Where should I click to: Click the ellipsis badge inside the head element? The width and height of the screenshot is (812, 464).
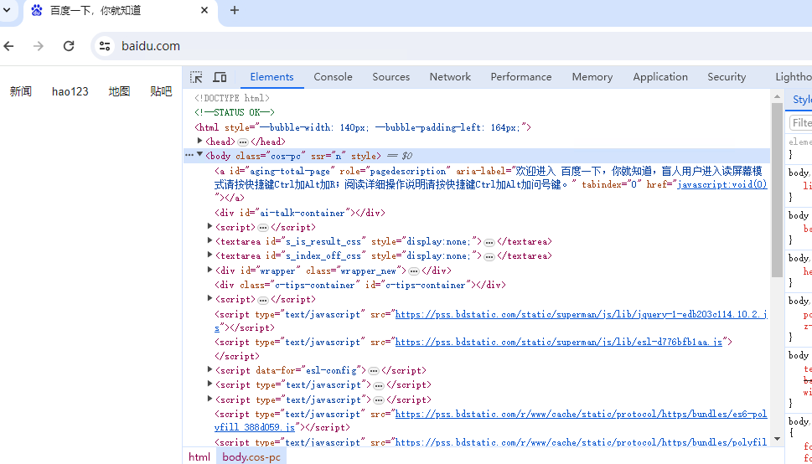tap(243, 142)
